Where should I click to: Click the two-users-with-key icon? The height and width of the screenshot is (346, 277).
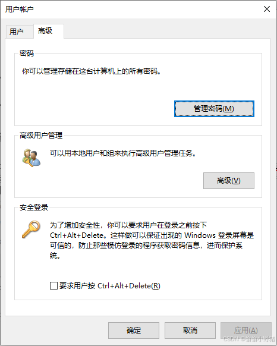coord(32,158)
